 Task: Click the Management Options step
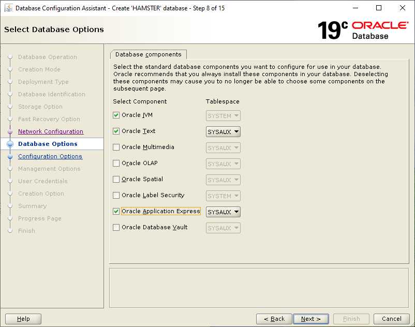click(49, 169)
